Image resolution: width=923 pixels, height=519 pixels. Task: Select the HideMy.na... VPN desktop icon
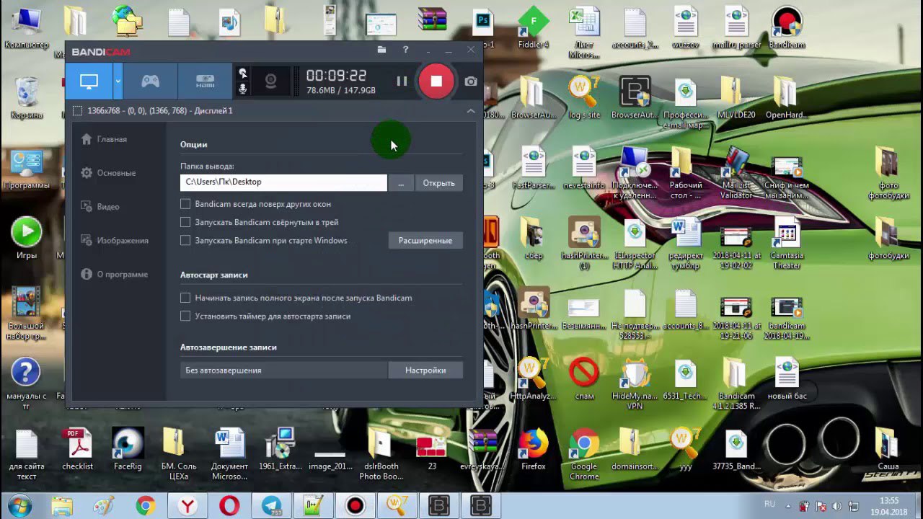pos(635,384)
